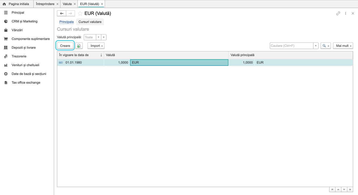Close the Întreprindere tab
Image resolution: width=358 pixels, height=195 pixels.
[57, 4]
